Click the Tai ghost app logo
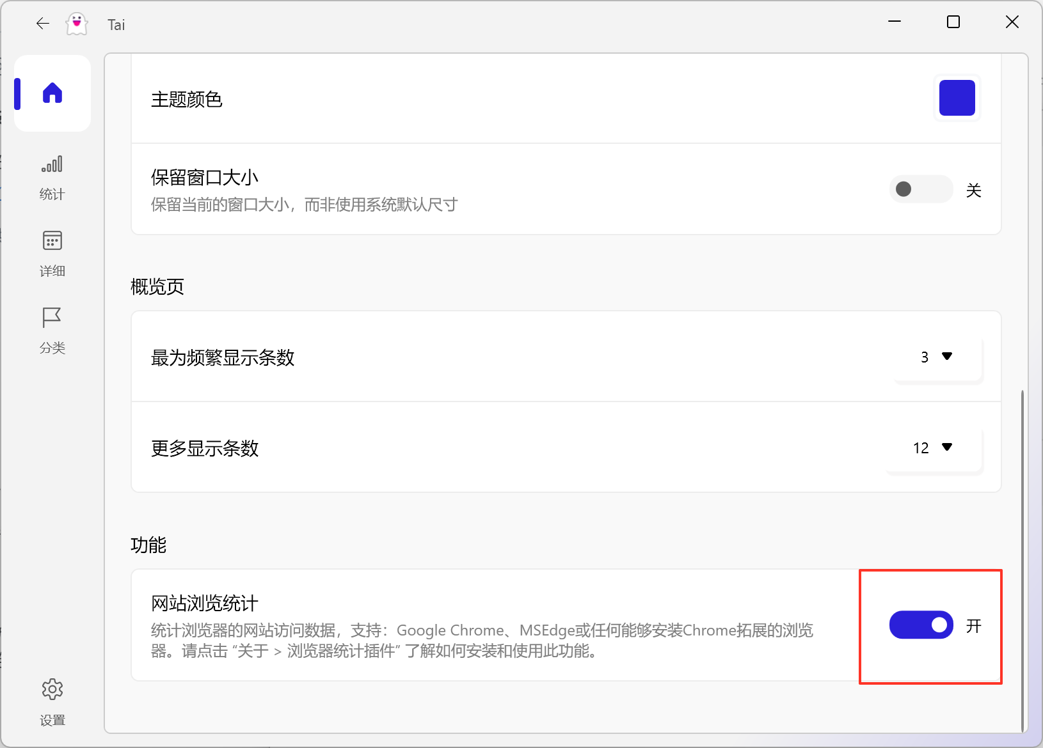The width and height of the screenshot is (1043, 748). click(77, 24)
